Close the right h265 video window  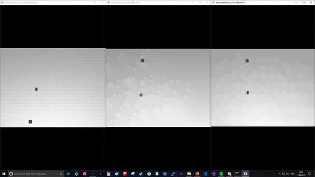click(311, 2)
